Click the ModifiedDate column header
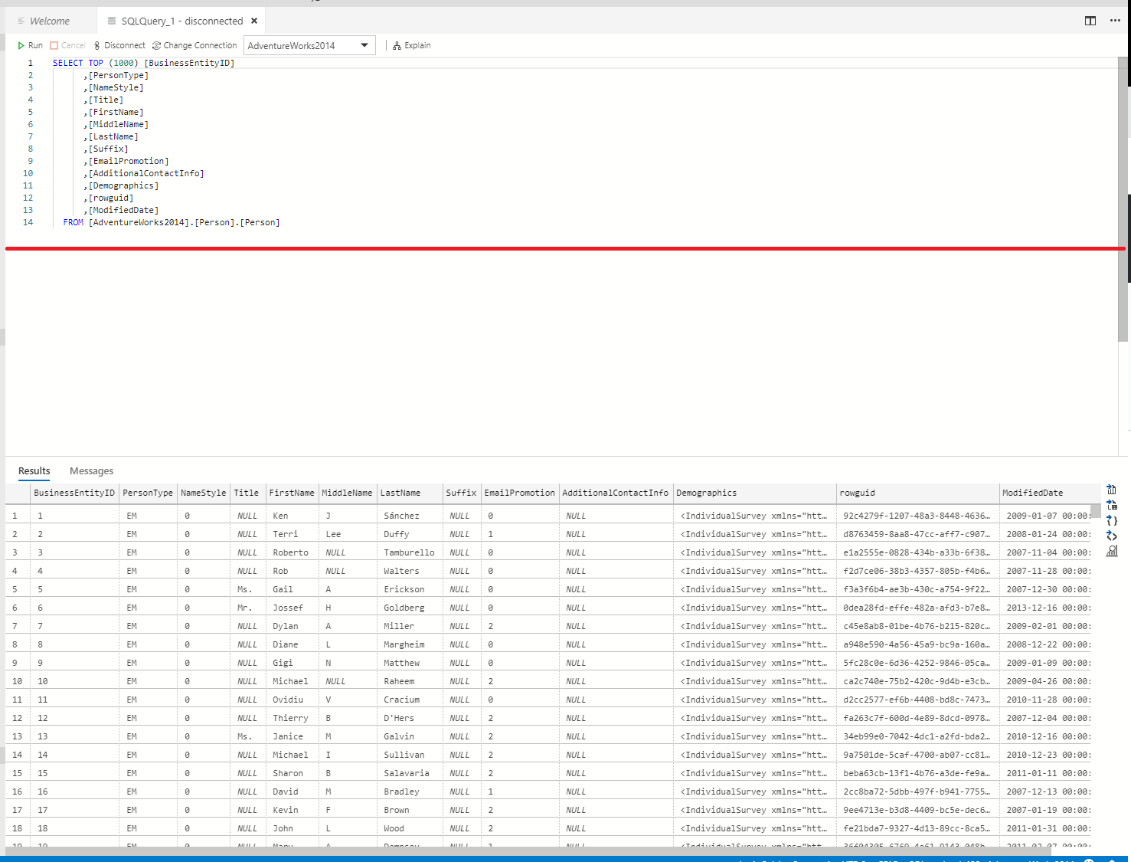Image resolution: width=1131 pixels, height=862 pixels. pyautogui.click(x=1045, y=493)
